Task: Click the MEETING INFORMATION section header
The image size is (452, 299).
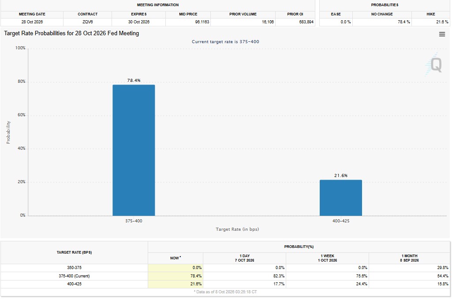Action: 158,5
